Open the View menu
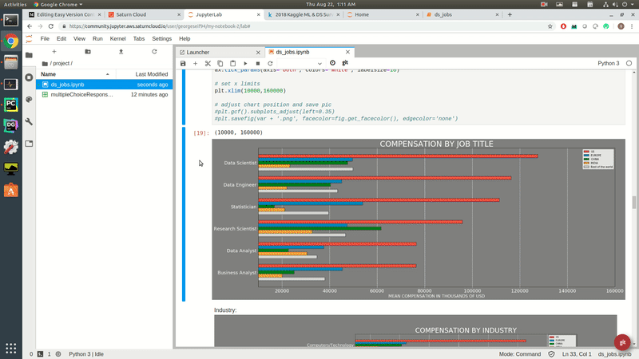This screenshot has height=359, width=639. click(79, 38)
